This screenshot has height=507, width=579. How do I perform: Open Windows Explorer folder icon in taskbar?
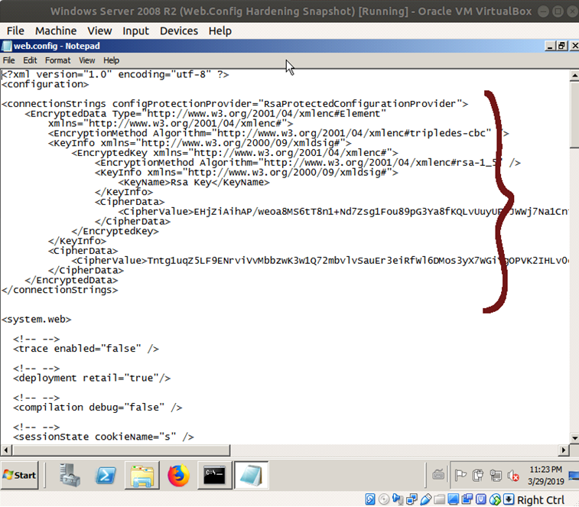pyautogui.click(x=141, y=475)
